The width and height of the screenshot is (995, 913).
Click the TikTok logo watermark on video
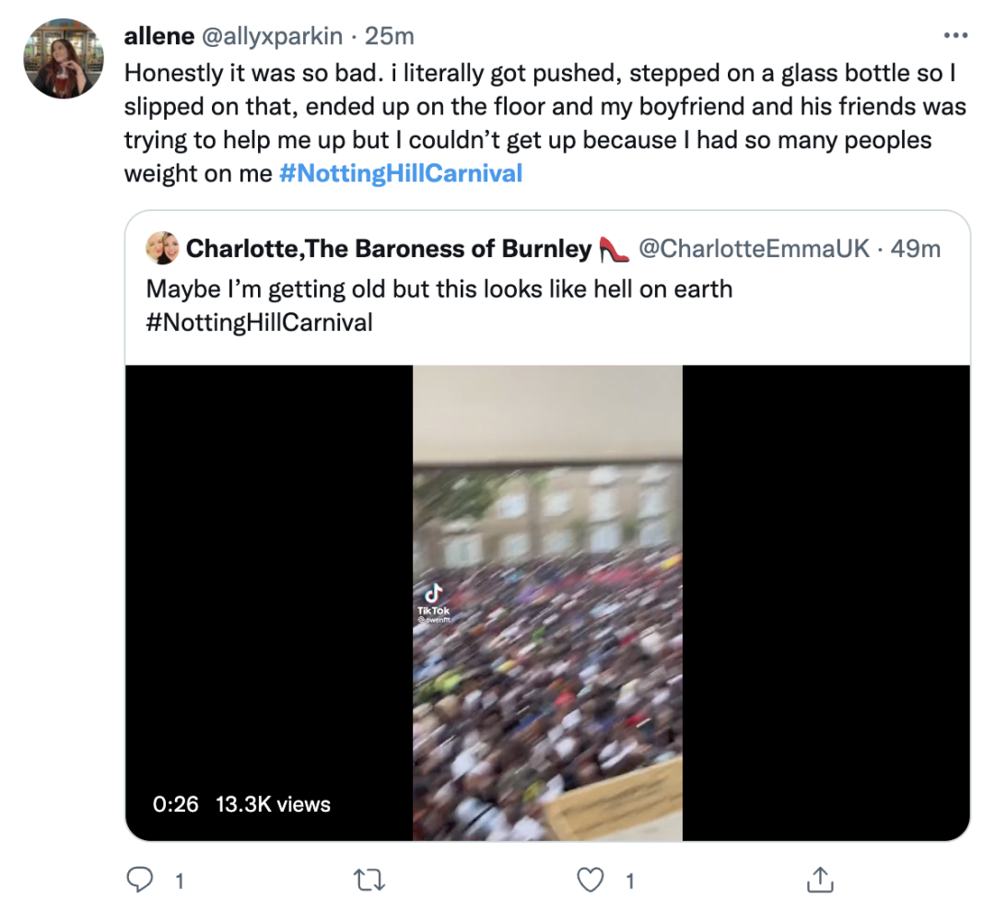[x=431, y=598]
